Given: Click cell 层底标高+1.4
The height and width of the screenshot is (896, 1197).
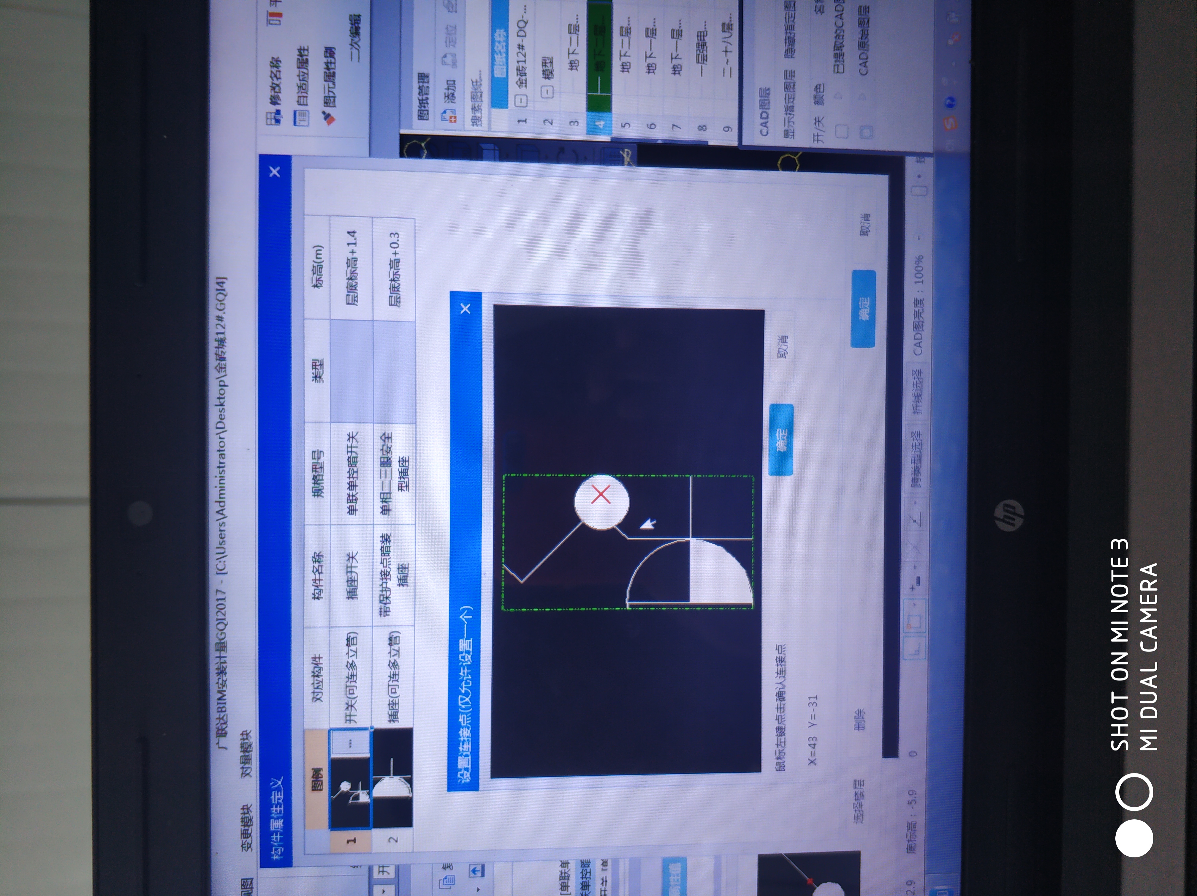Looking at the screenshot, I should pyautogui.click(x=352, y=269).
